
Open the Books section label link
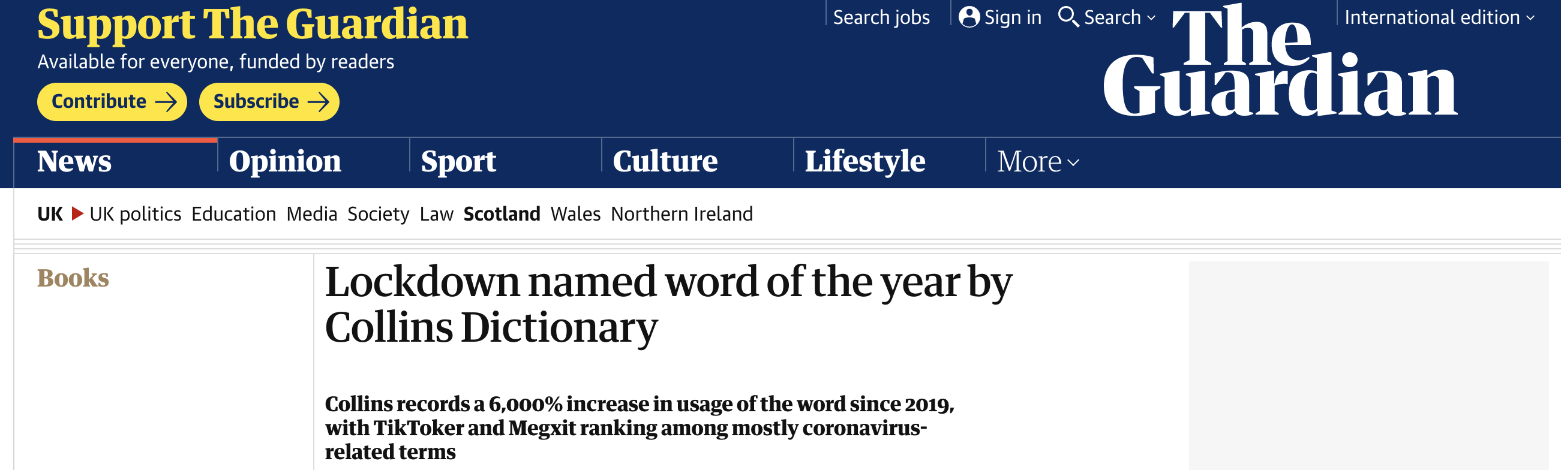coord(73,278)
